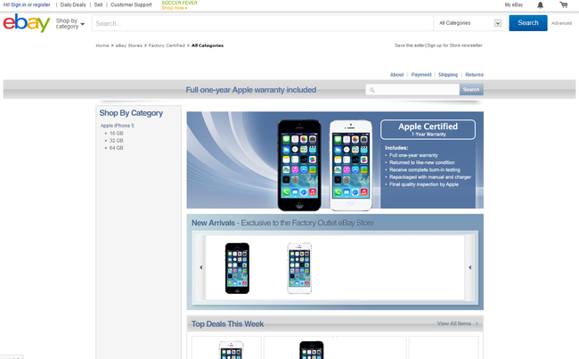Open the Shipping tab

click(x=448, y=75)
